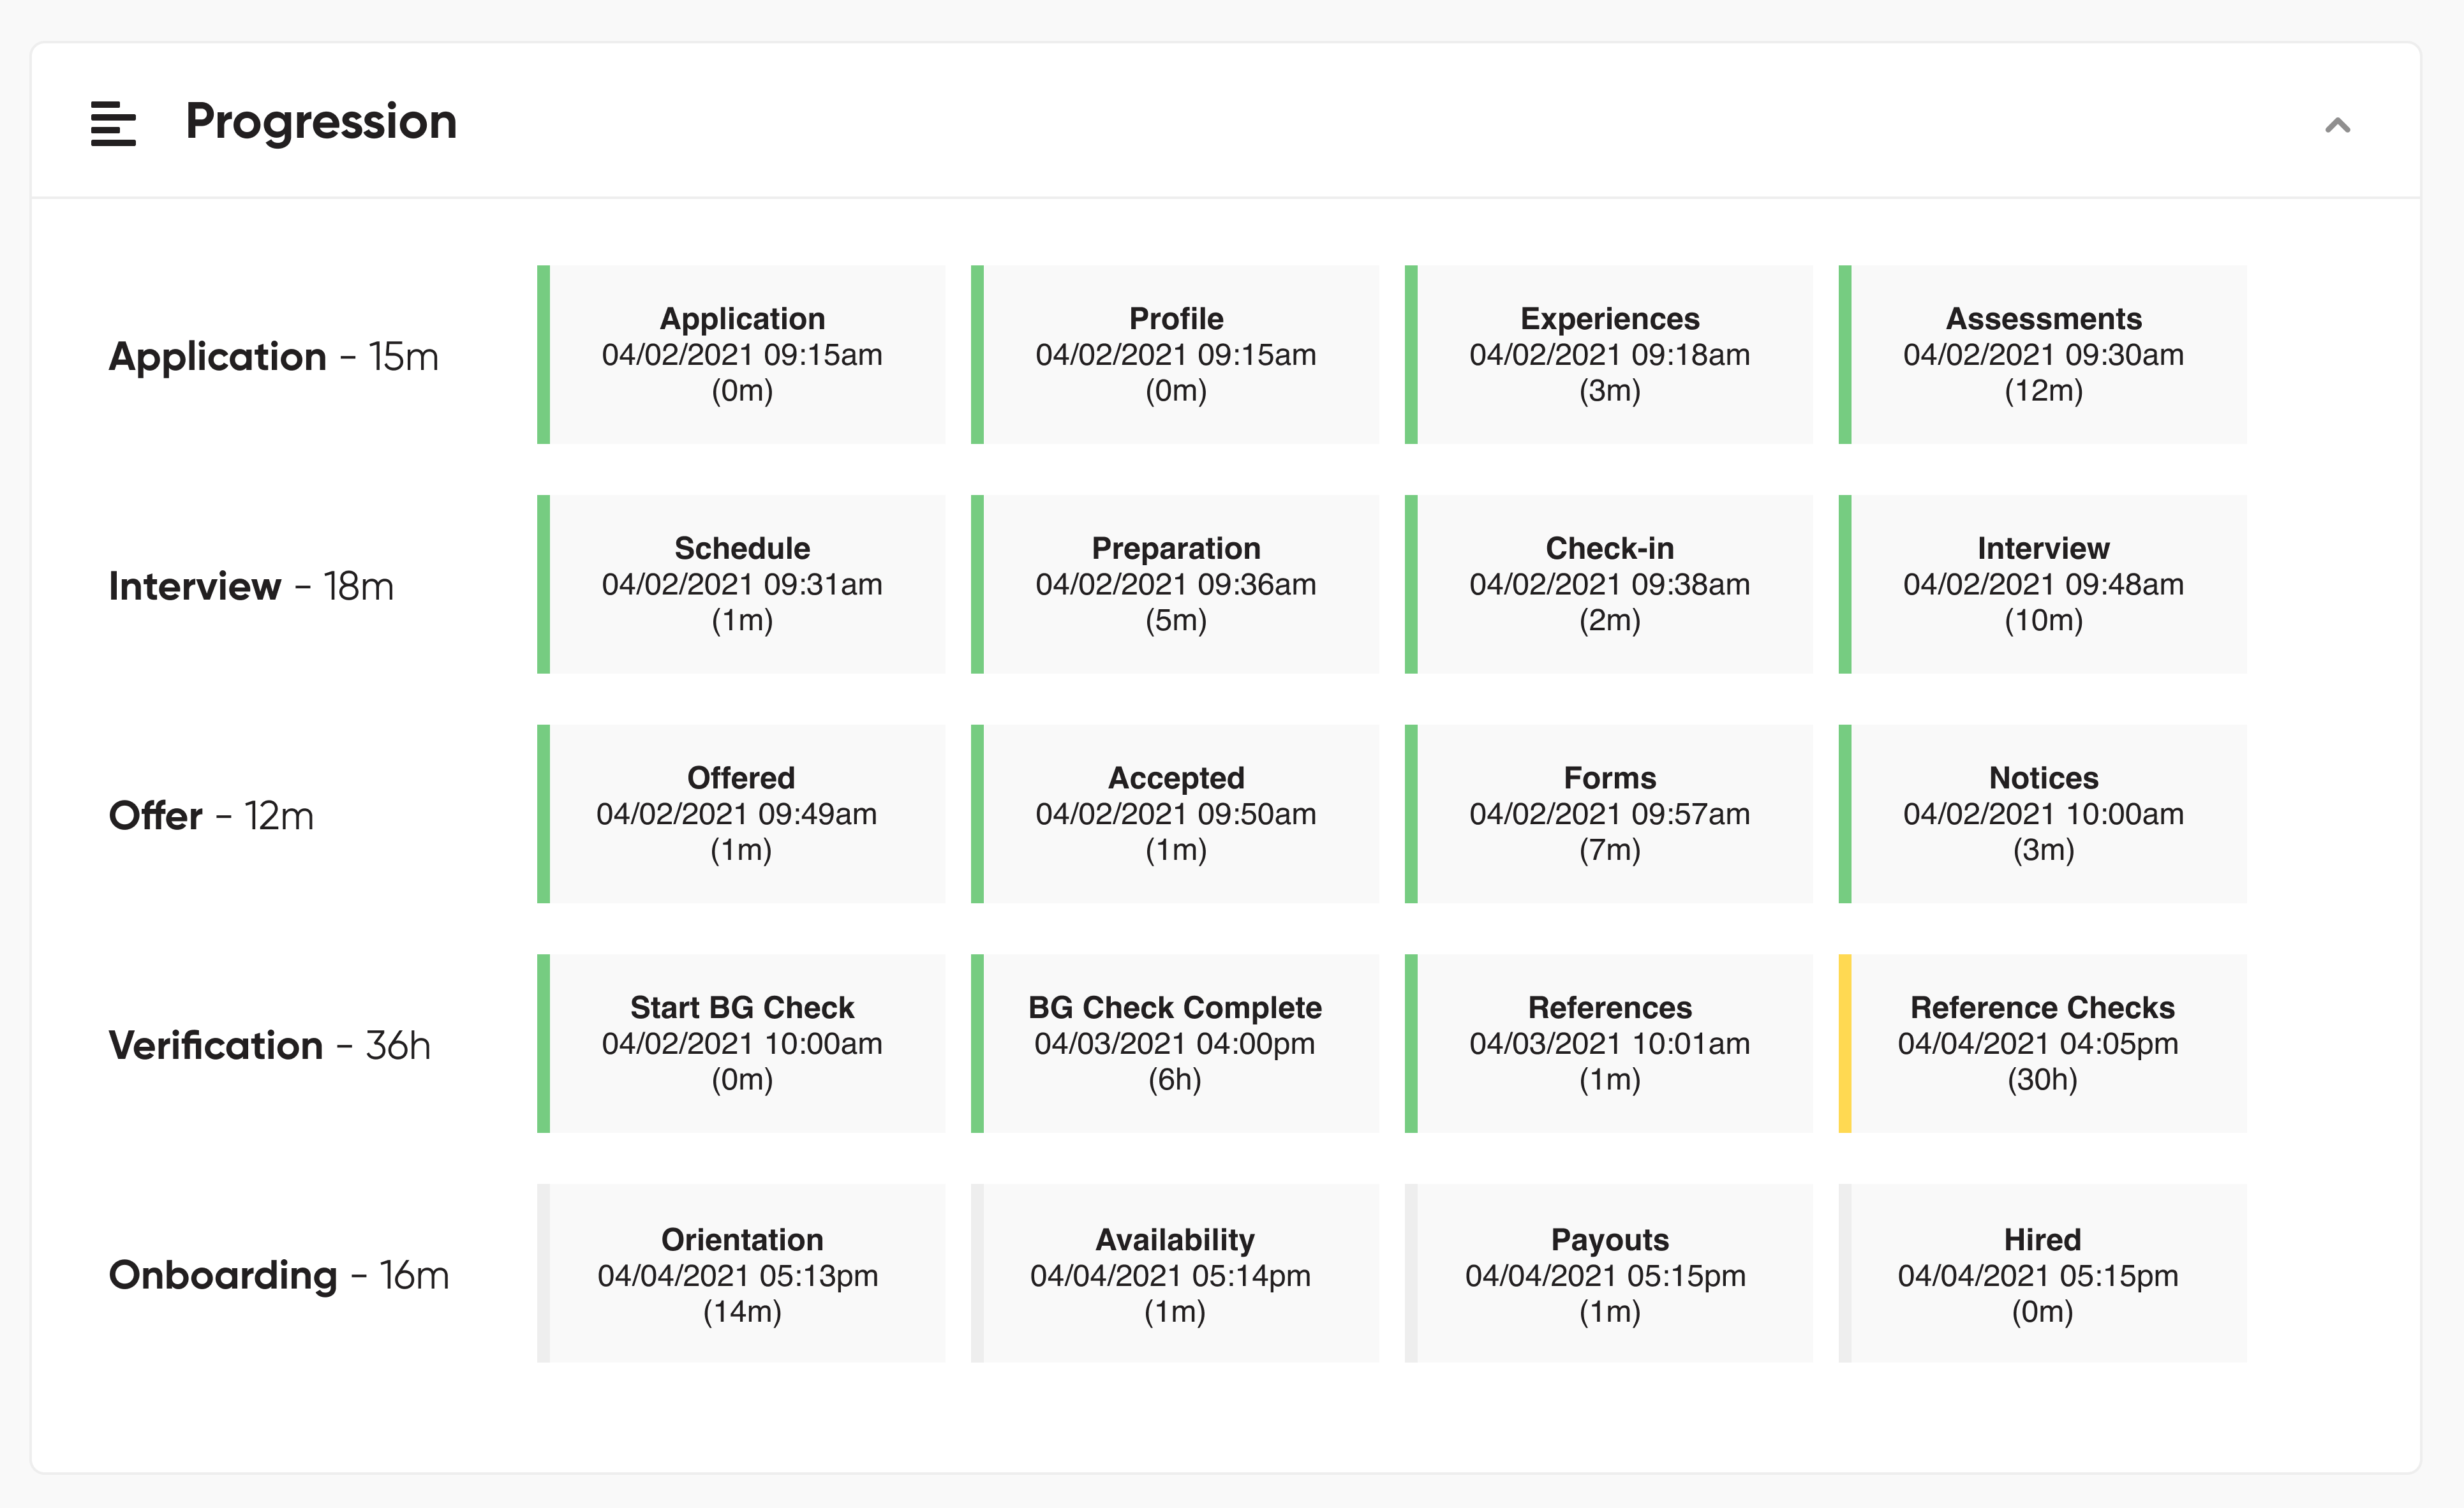2464x1508 pixels.
Task: Open the Forms step card
Action: click(x=1609, y=814)
